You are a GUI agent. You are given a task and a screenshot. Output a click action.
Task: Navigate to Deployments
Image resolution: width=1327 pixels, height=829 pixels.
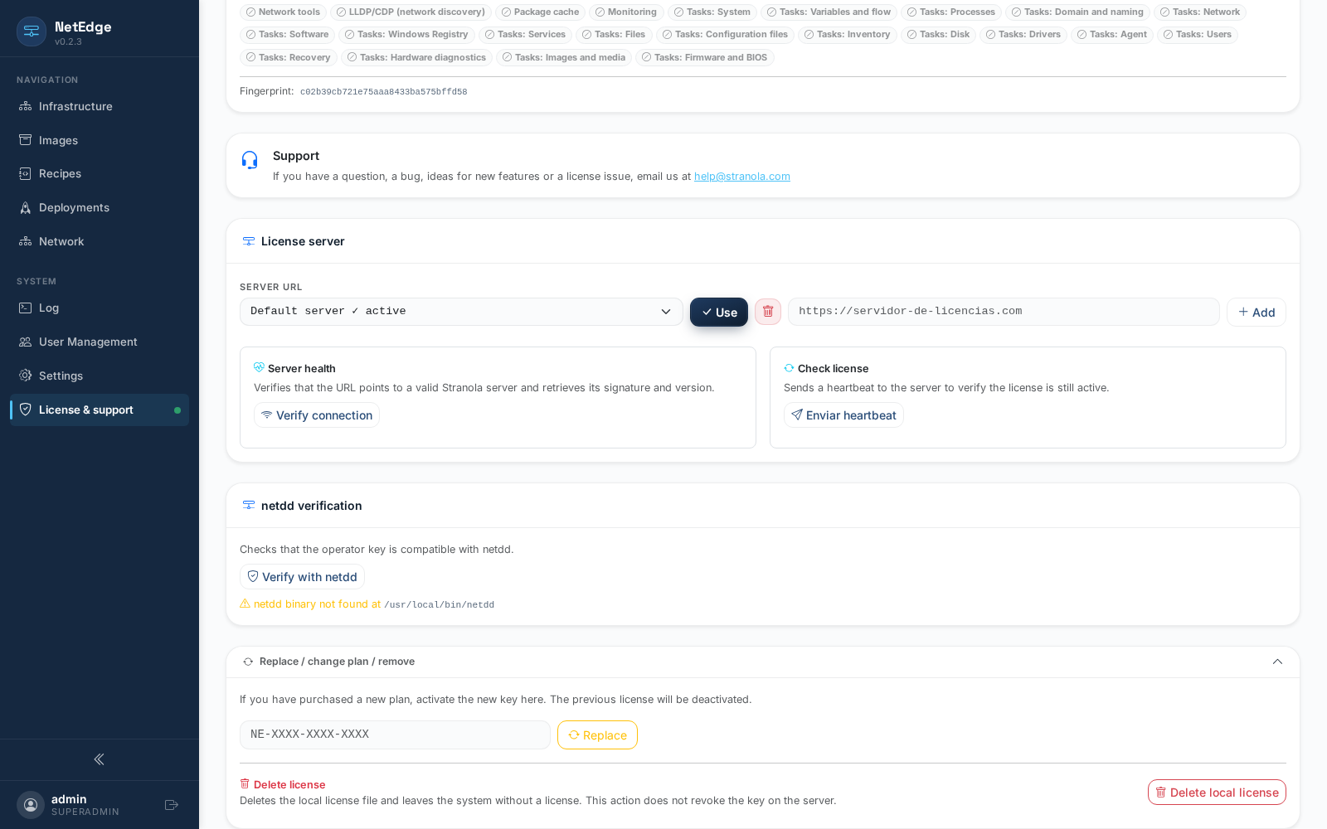pyautogui.click(x=100, y=207)
